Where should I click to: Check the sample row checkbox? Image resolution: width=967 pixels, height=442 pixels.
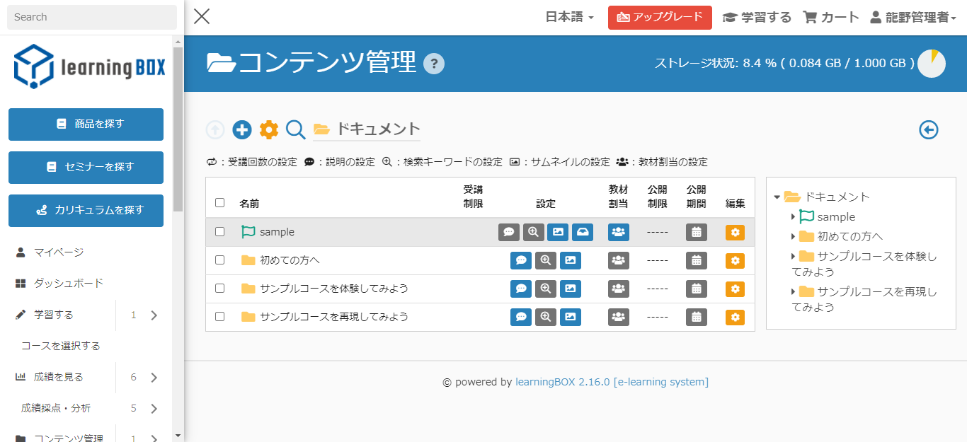coord(219,232)
